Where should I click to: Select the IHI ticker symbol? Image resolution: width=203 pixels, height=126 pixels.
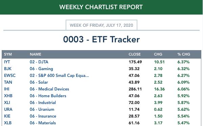[7, 89]
